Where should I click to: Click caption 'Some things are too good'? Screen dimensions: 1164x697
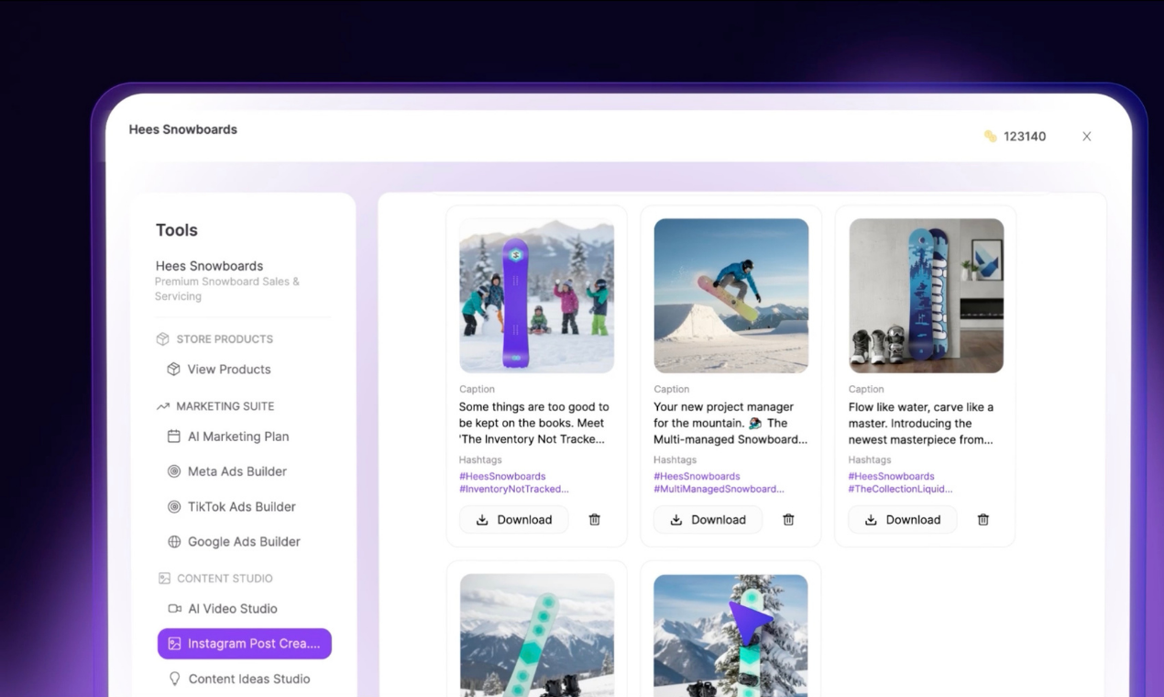[533, 423]
